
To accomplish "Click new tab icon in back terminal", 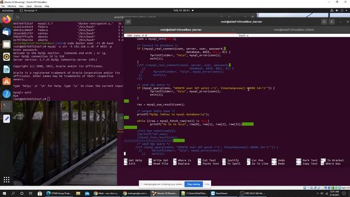I will pyautogui.click(x=17, y=17).
